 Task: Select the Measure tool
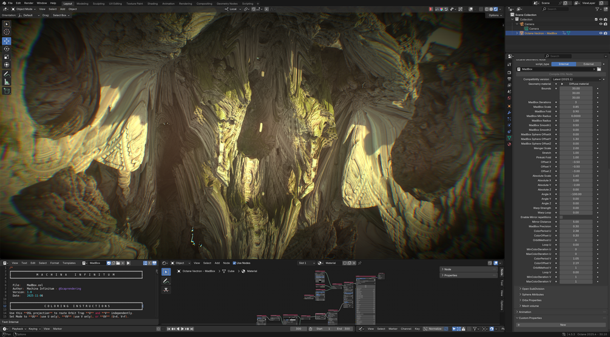(7, 82)
